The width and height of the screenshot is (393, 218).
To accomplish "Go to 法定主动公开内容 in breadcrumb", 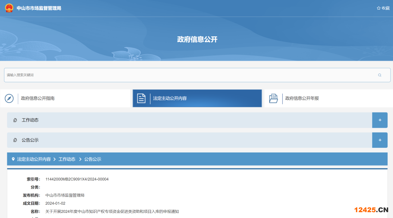I will [34, 159].
